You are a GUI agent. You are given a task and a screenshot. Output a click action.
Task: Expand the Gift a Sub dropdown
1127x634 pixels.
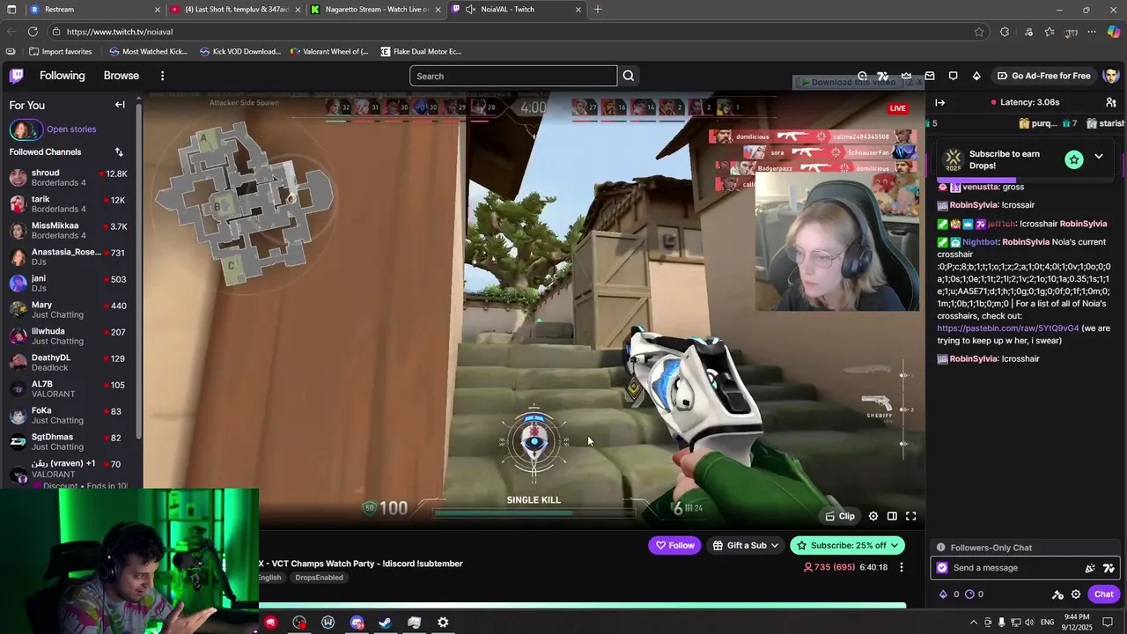[x=775, y=546]
